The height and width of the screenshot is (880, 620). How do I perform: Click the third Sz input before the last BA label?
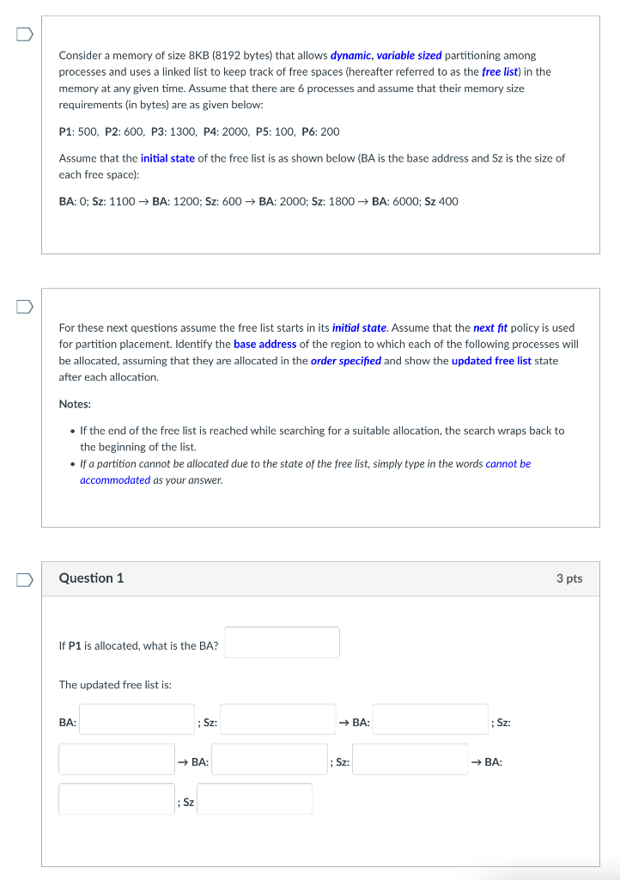click(x=410, y=760)
